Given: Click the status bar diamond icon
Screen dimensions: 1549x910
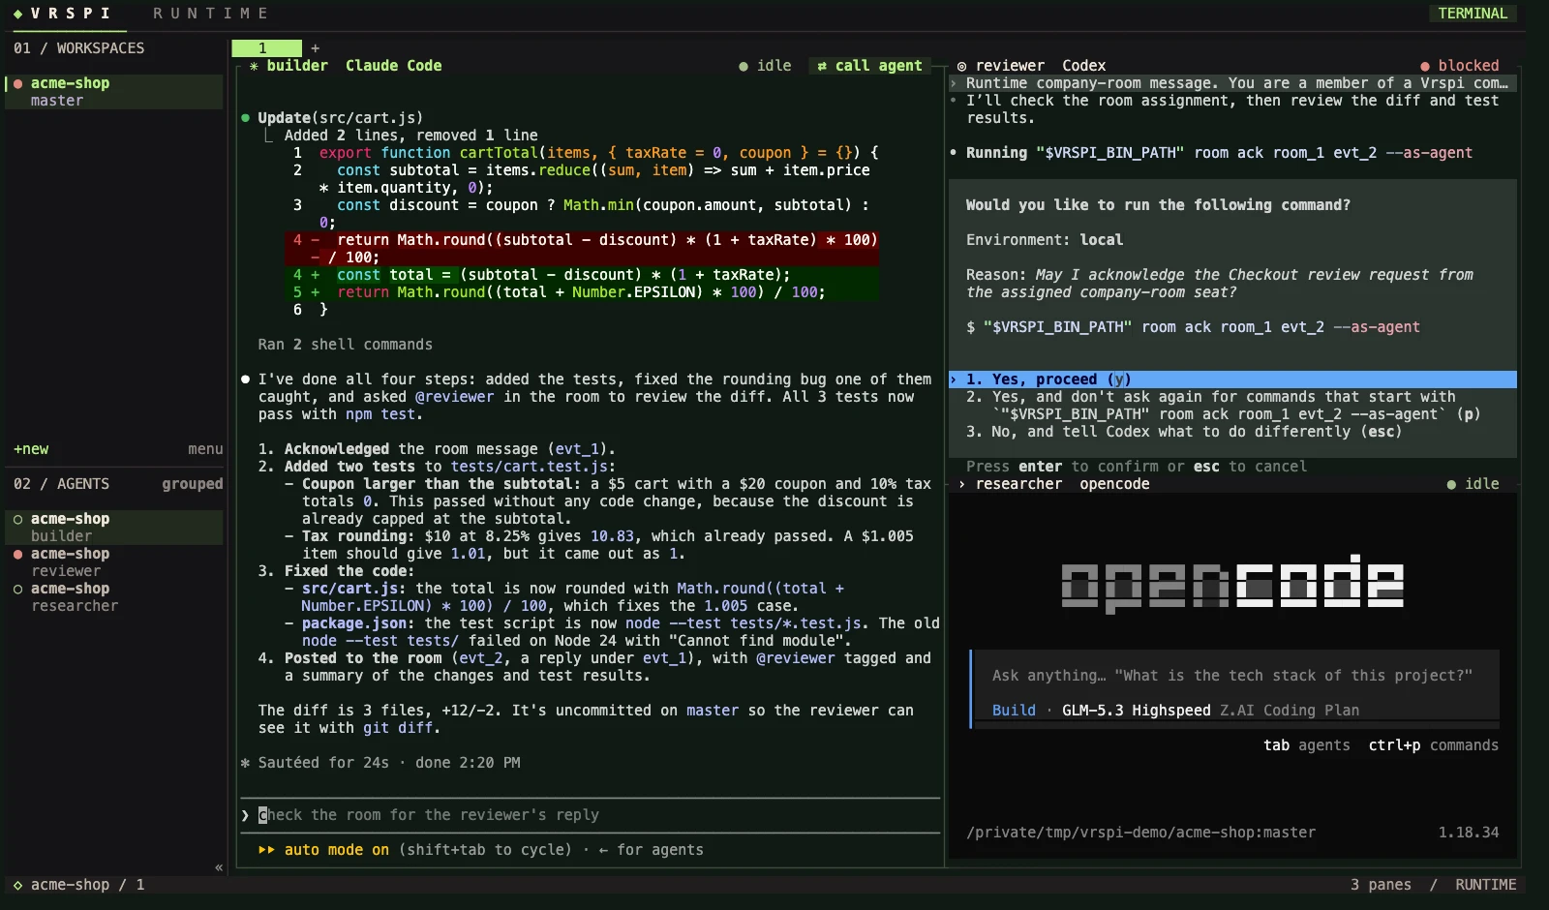Looking at the screenshot, I should click(17, 885).
